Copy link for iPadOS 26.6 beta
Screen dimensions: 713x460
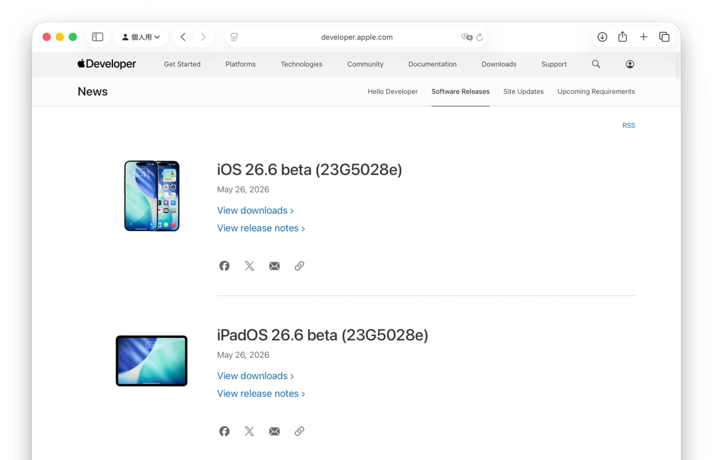point(300,431)
